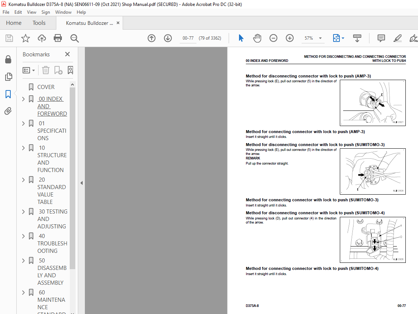
Task: Switch to the Home tab
Action: tap(14, 23)
